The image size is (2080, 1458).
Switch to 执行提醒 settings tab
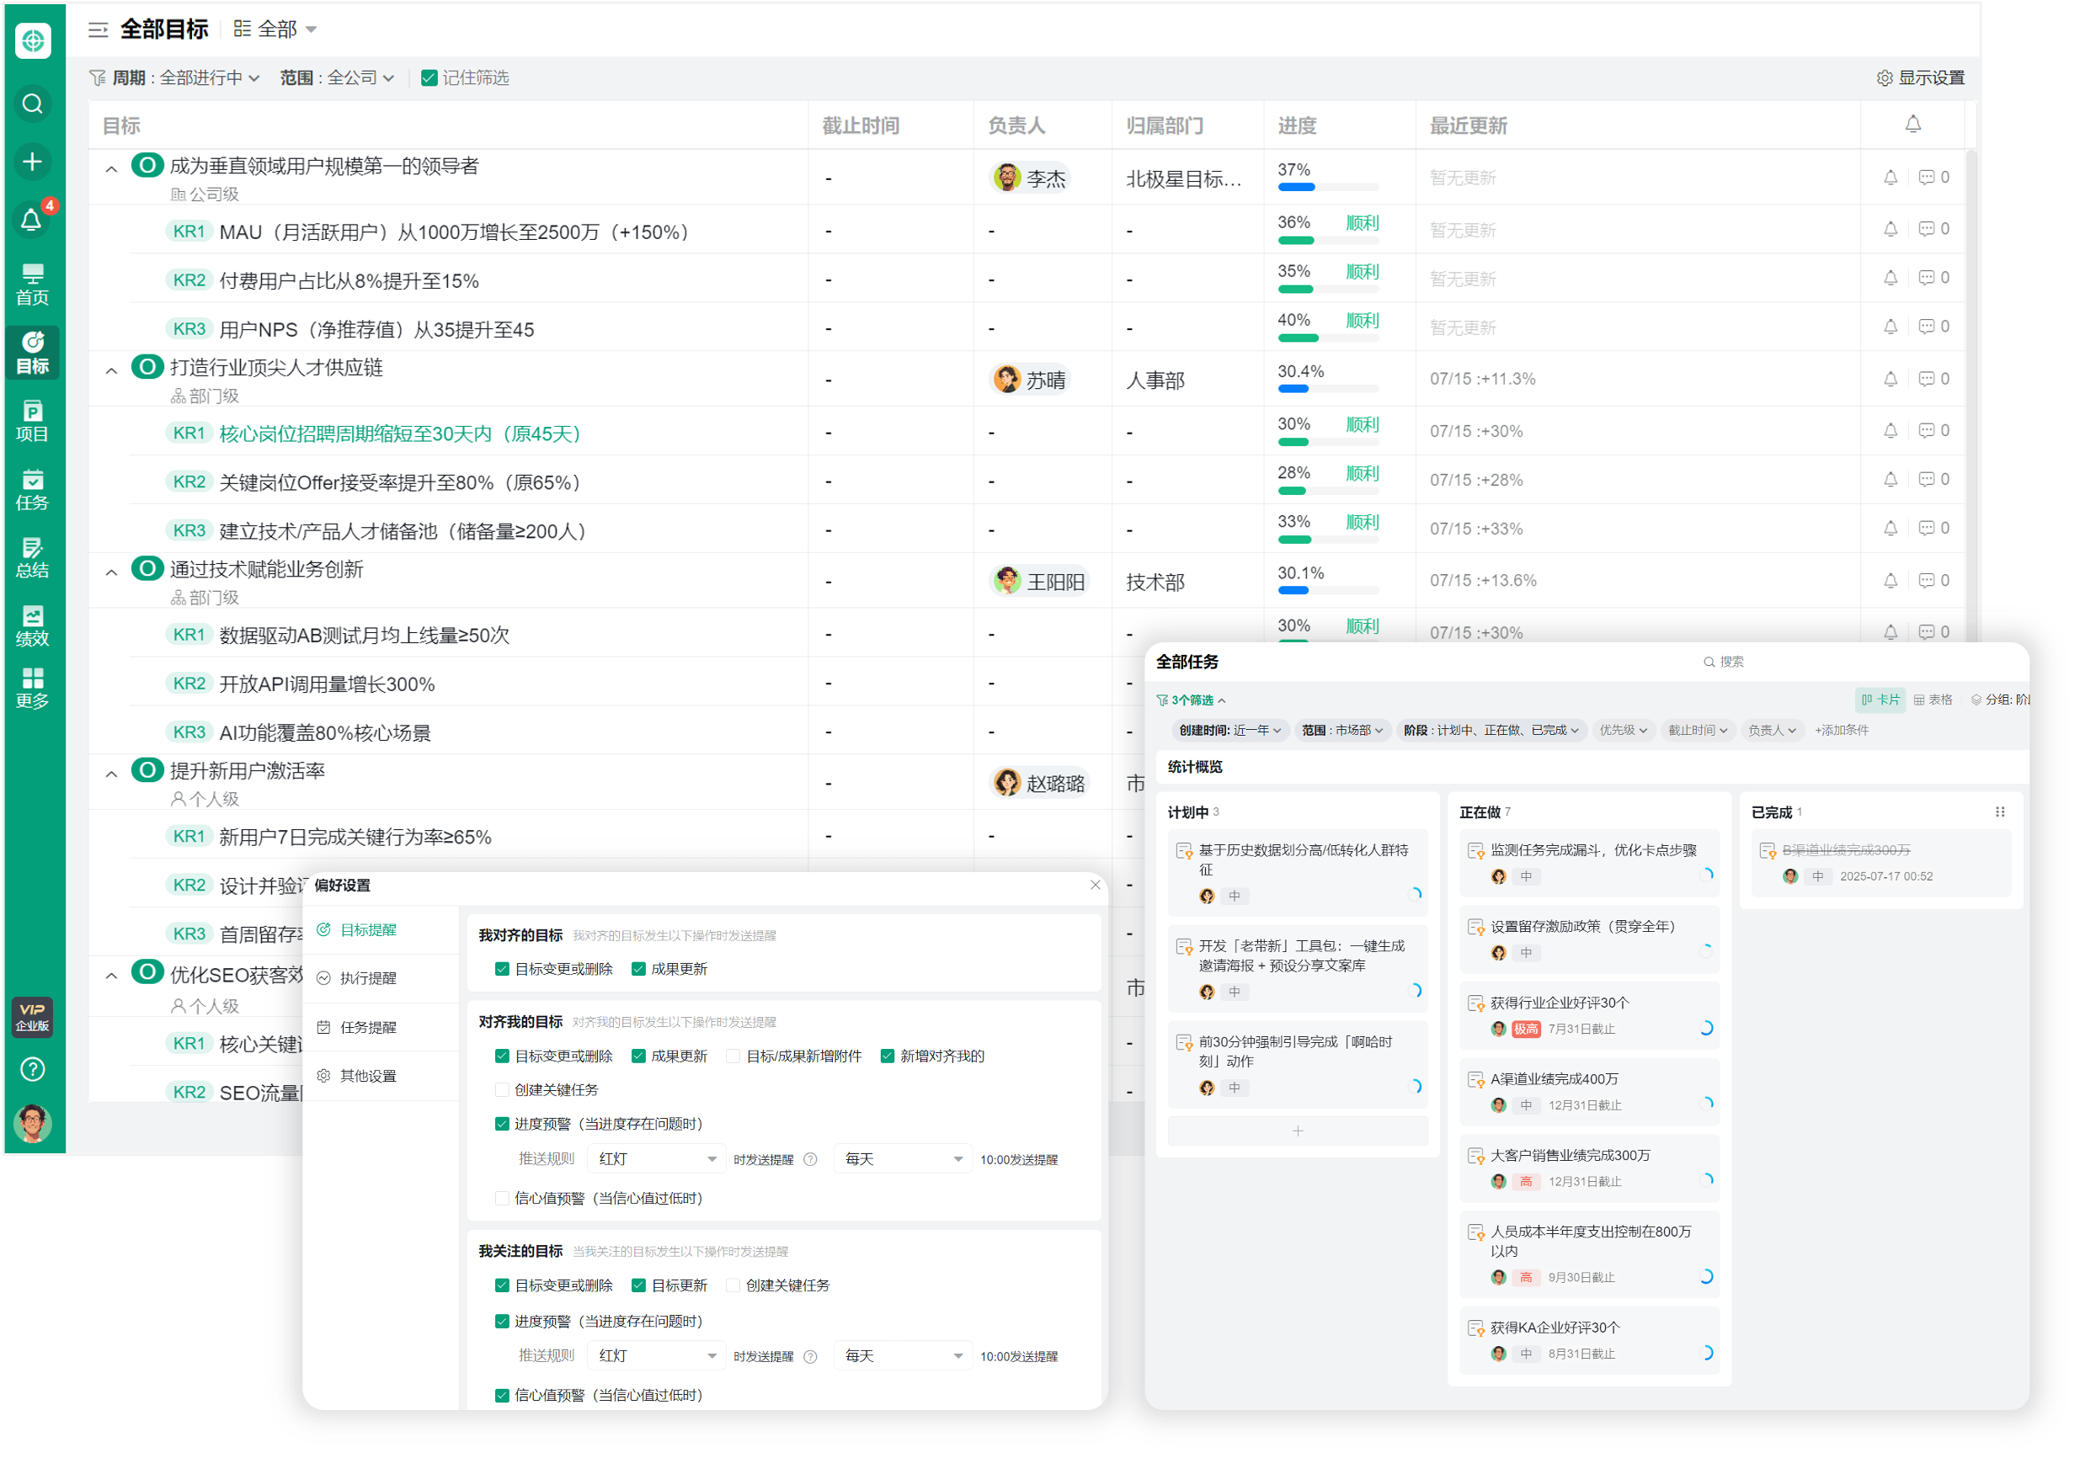click(368, 978)
